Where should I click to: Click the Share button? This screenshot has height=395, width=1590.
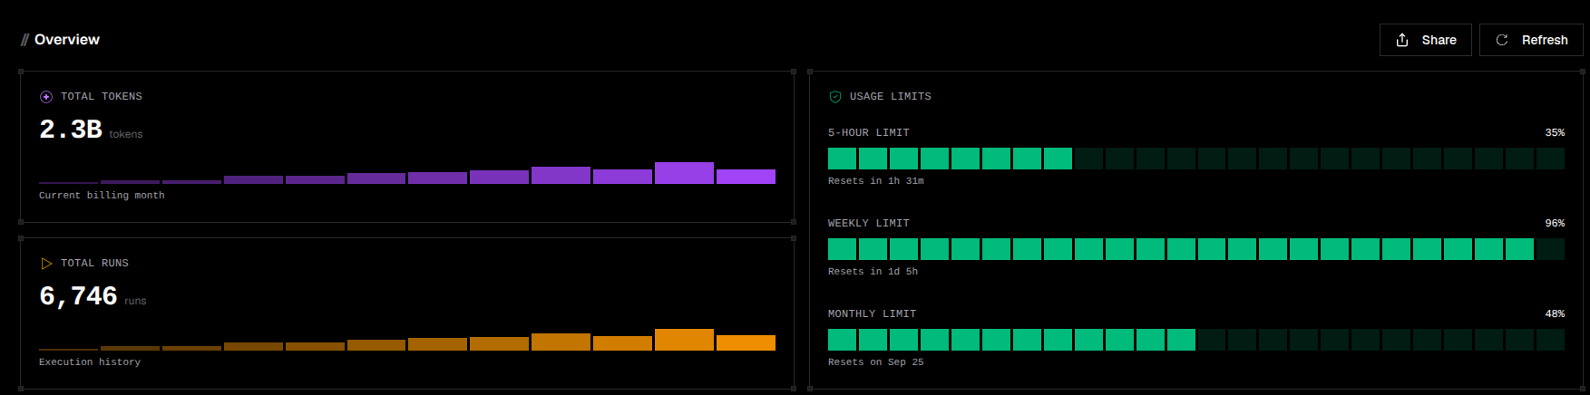click(1425, 40)
